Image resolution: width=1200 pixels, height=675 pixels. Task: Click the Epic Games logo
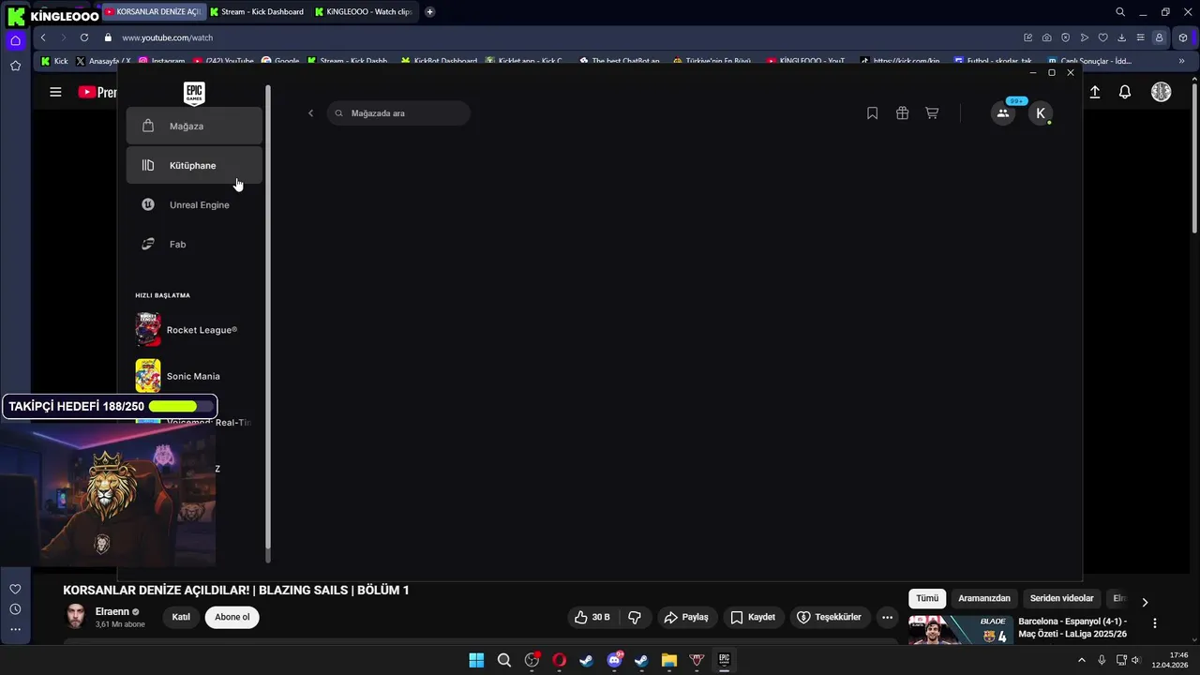(194, 93)
